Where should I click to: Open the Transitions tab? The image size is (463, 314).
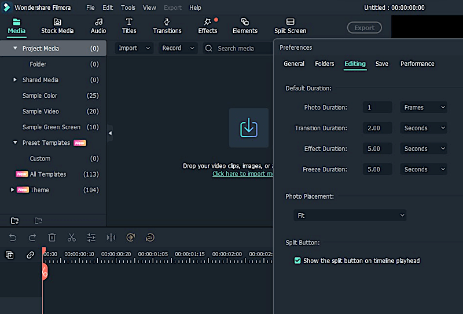167,26
